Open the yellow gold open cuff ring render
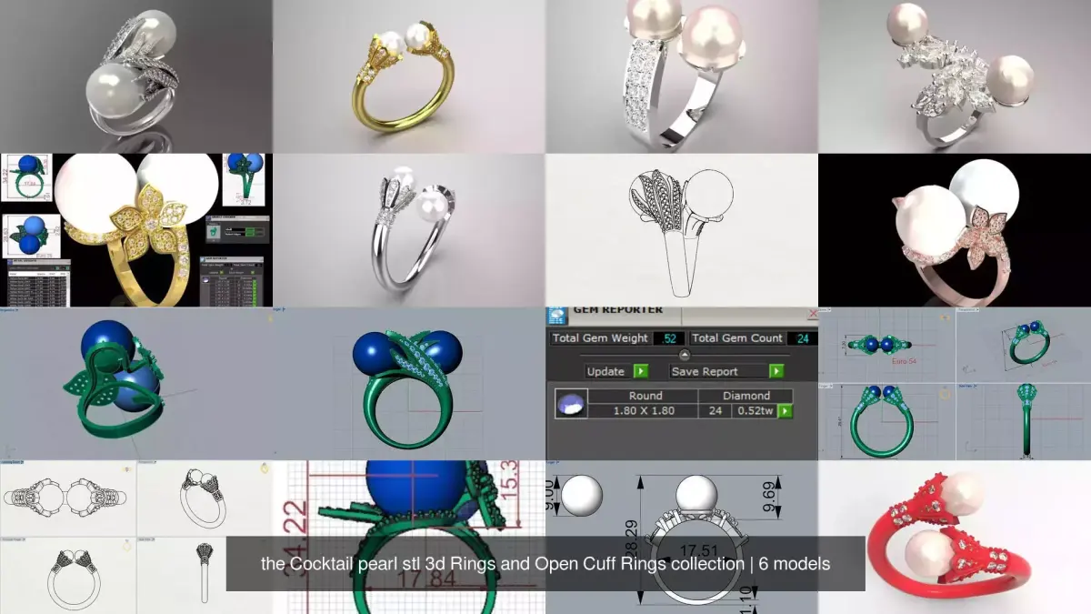Screen dimensions: 1091x614 409,76
